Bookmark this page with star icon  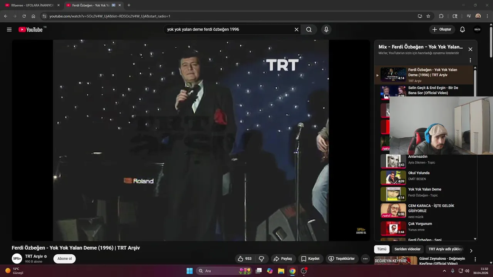pos(428,16)
